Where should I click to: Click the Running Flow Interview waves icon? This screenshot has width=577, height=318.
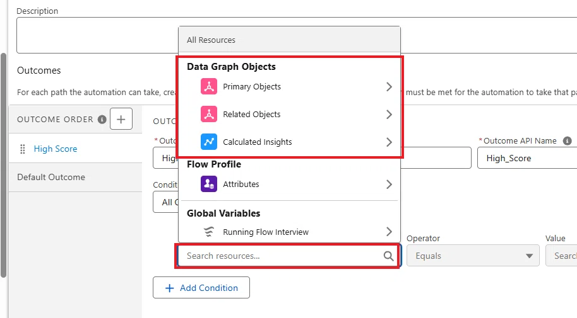[209, 232]
